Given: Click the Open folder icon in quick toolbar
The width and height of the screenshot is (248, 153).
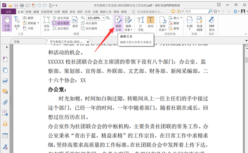Looking at the screenshot, I should point(10,5).
